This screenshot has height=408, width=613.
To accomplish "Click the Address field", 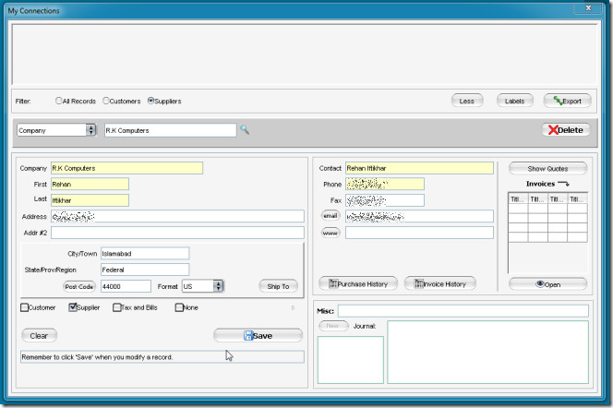I will (177, 217).
